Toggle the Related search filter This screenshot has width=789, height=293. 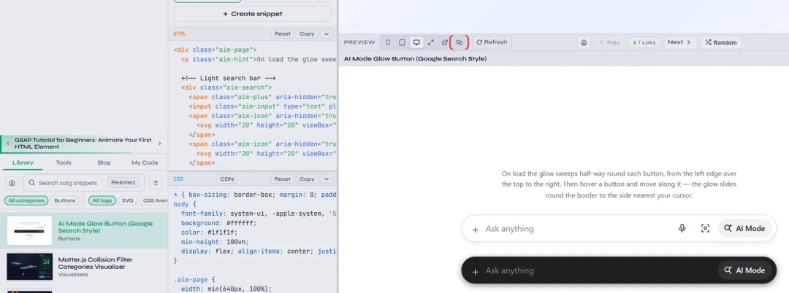tap(123, 183)
